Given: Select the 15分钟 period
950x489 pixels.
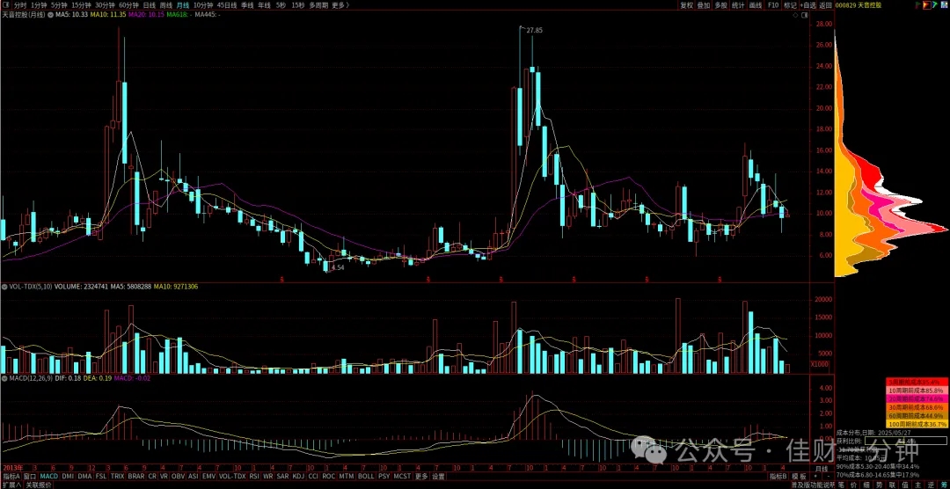Looking at the screenshot, I should (x=81, y=5).
